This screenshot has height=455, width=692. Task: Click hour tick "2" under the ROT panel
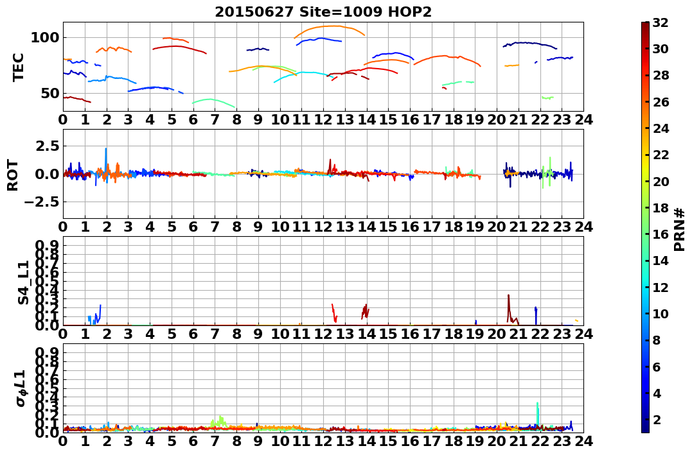(107, 227)
